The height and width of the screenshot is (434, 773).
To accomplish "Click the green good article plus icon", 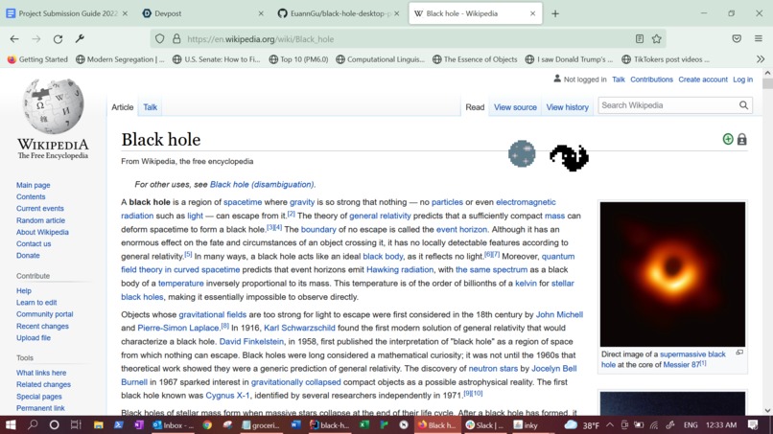I will click(x=728, y=139).
